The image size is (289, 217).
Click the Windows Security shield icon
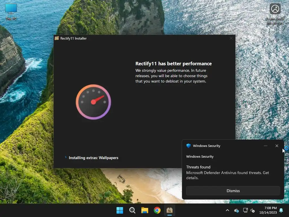188,146
